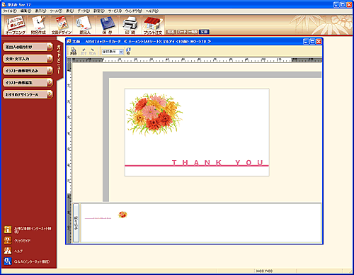Image resolution: width=354 pixels, height=275 pixels.
Task: Open the ヘルプ link in sidebar
Action: tap(18, 251)
